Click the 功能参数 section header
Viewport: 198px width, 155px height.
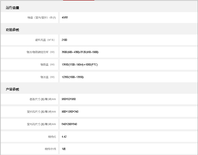pyautogui.click(x=13, y=30)
